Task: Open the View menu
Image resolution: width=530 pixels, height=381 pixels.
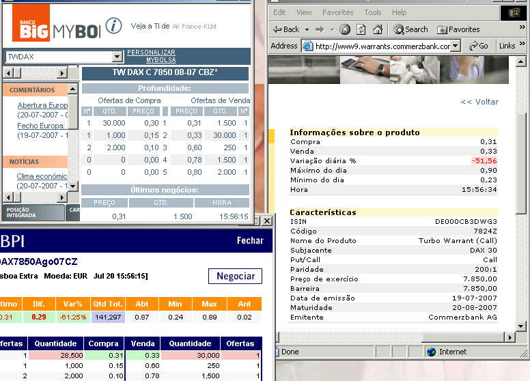Action: click(x=304, y=12)
